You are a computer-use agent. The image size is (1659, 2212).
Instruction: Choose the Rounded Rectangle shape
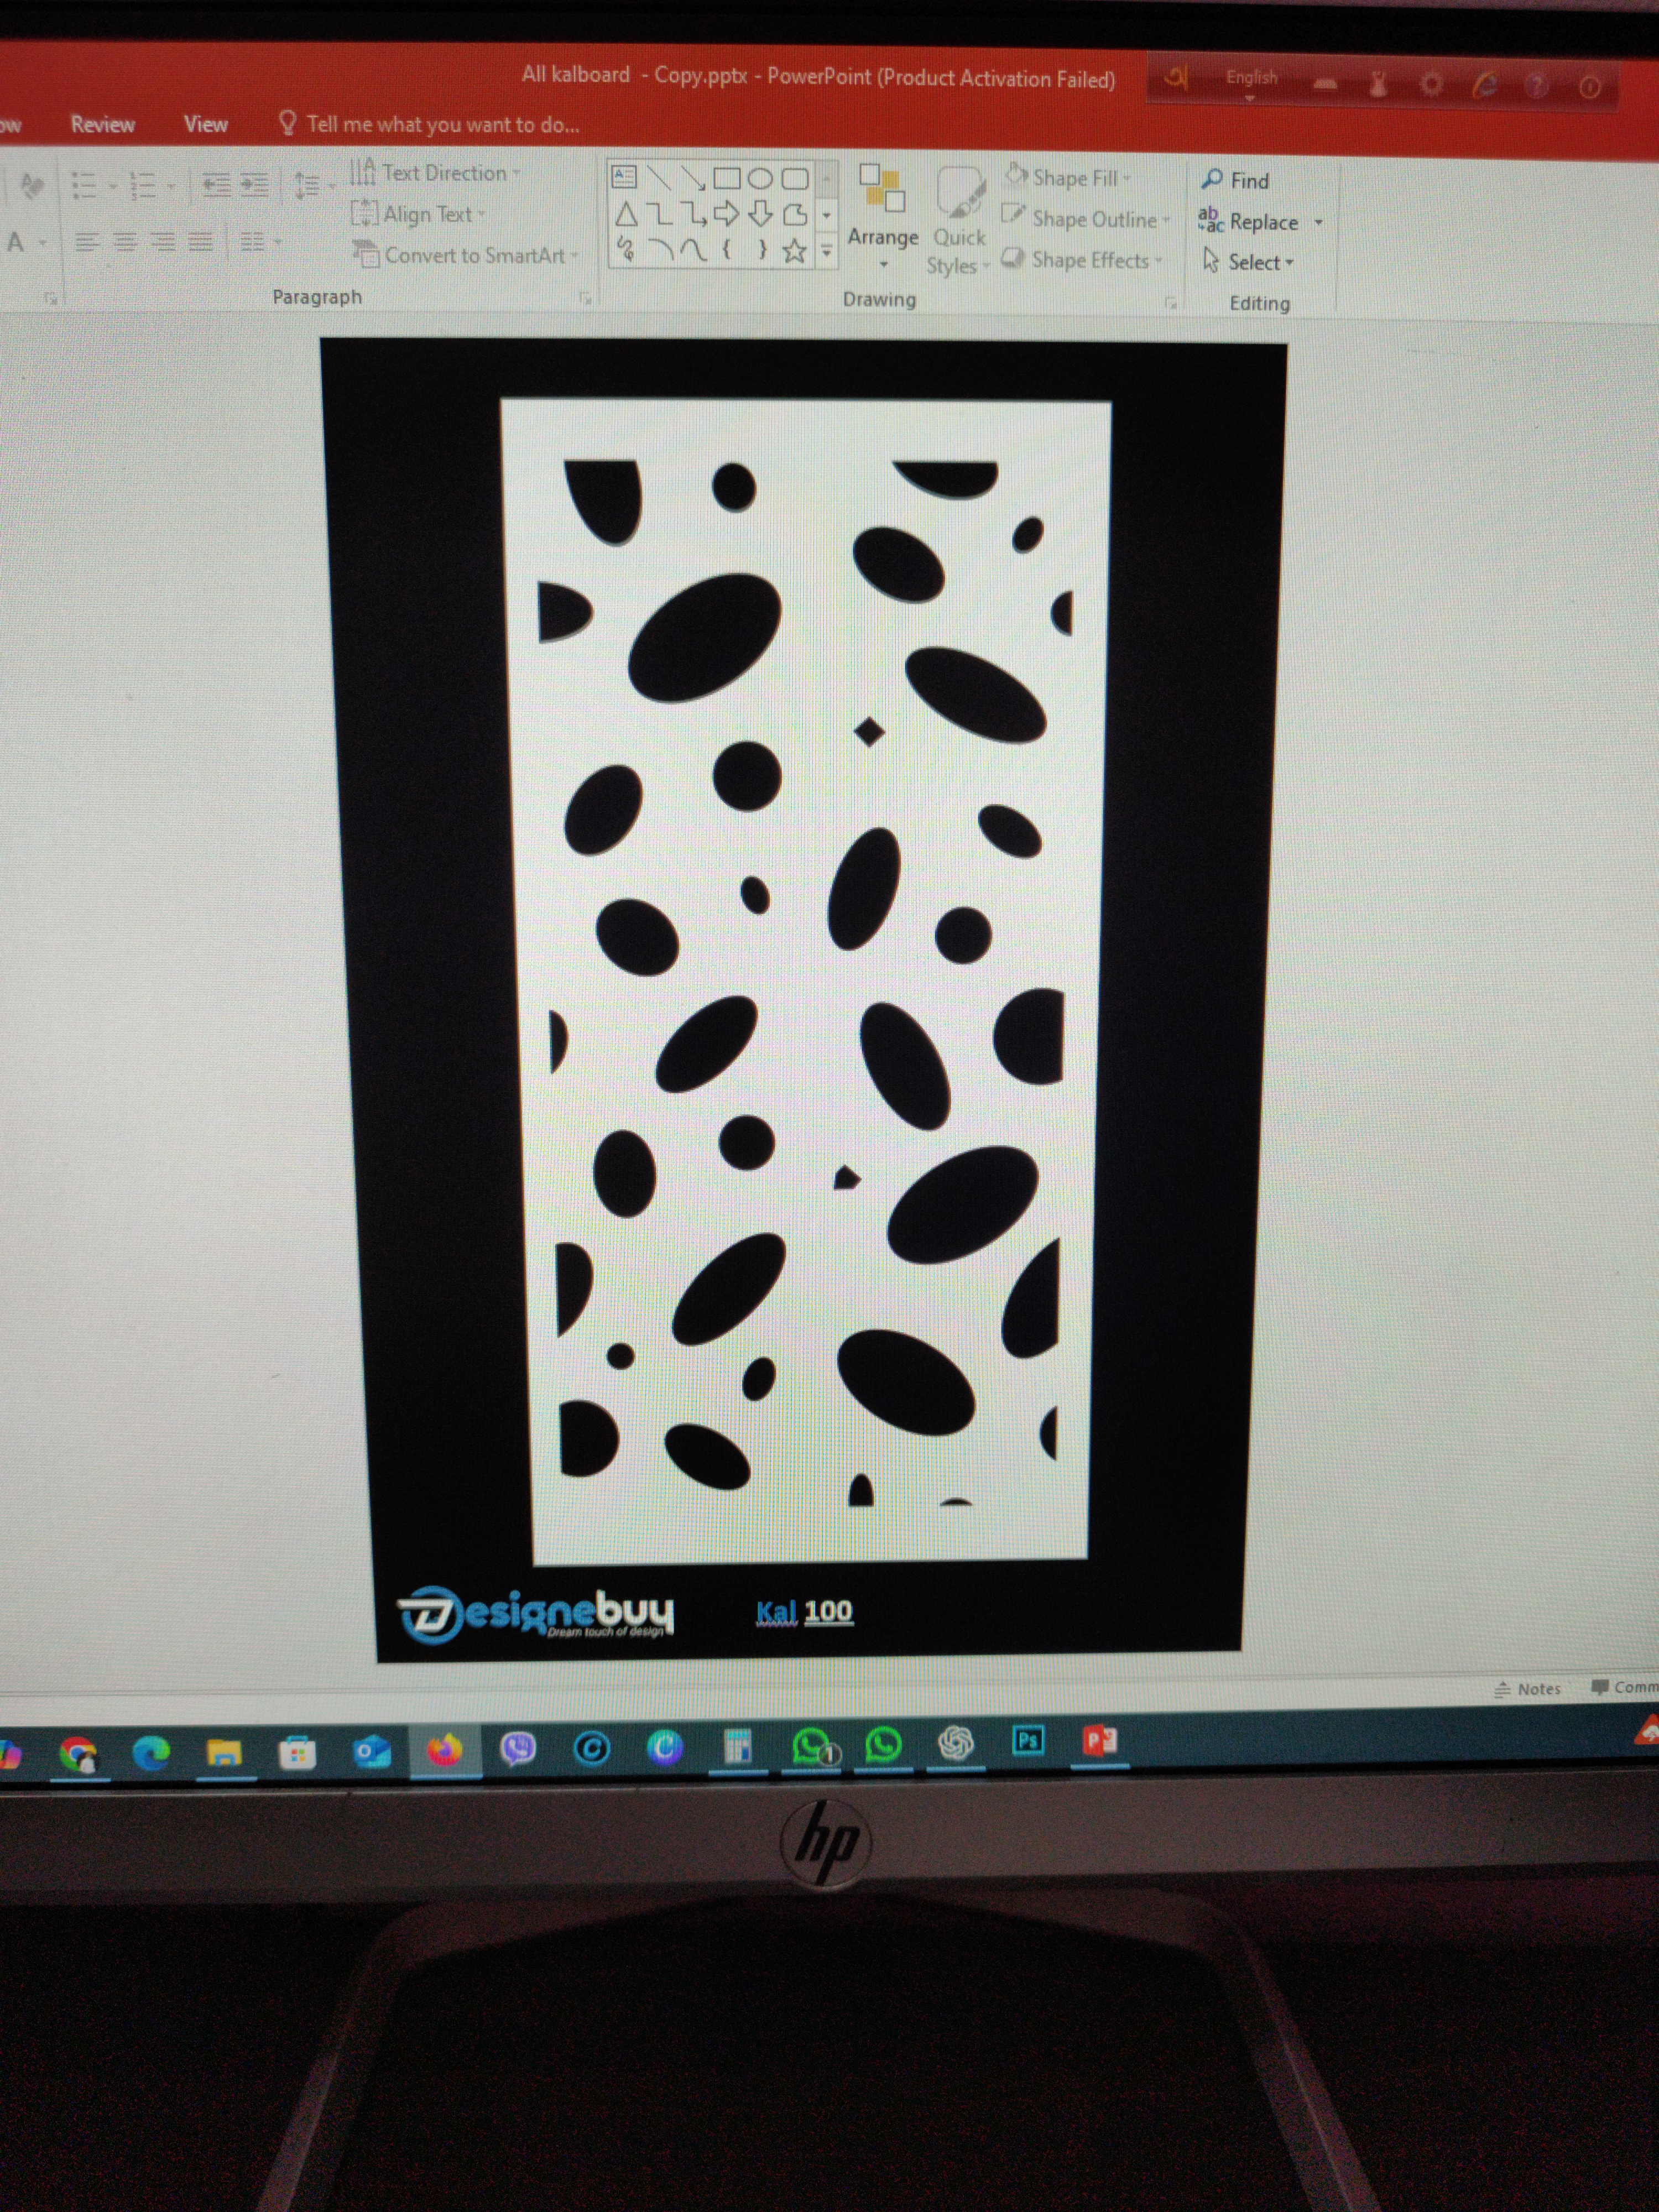coord(794,179)
